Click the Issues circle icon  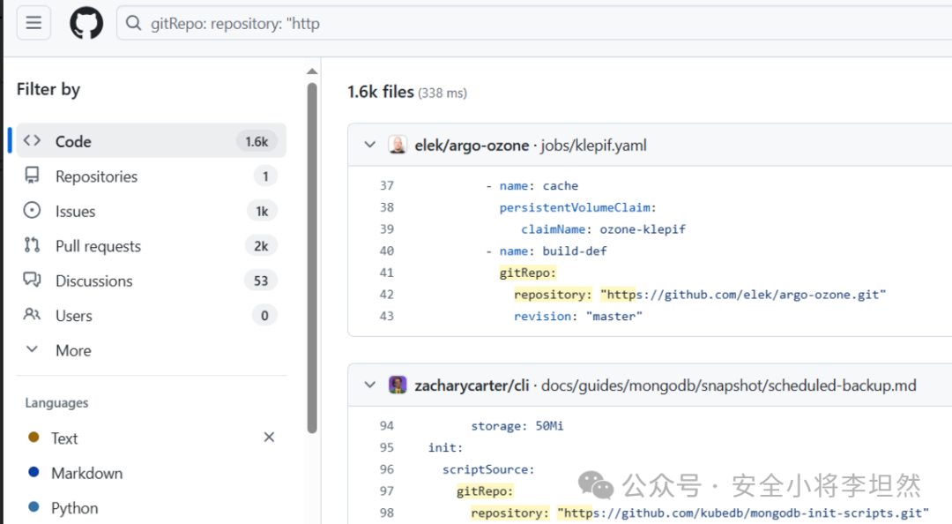click(33, 210)
